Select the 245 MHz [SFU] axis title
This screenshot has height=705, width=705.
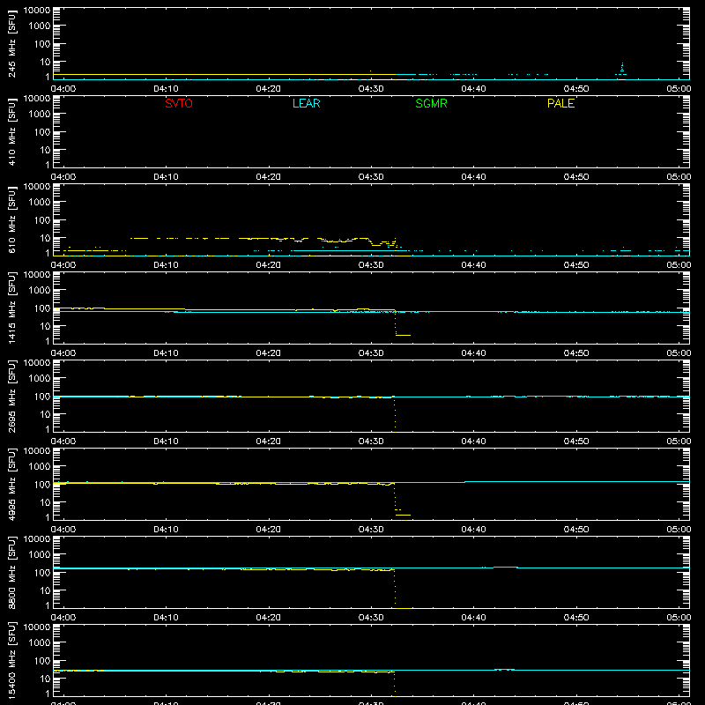11,43
